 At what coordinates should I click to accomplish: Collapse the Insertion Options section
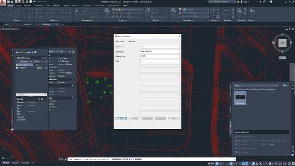[287, 132]
